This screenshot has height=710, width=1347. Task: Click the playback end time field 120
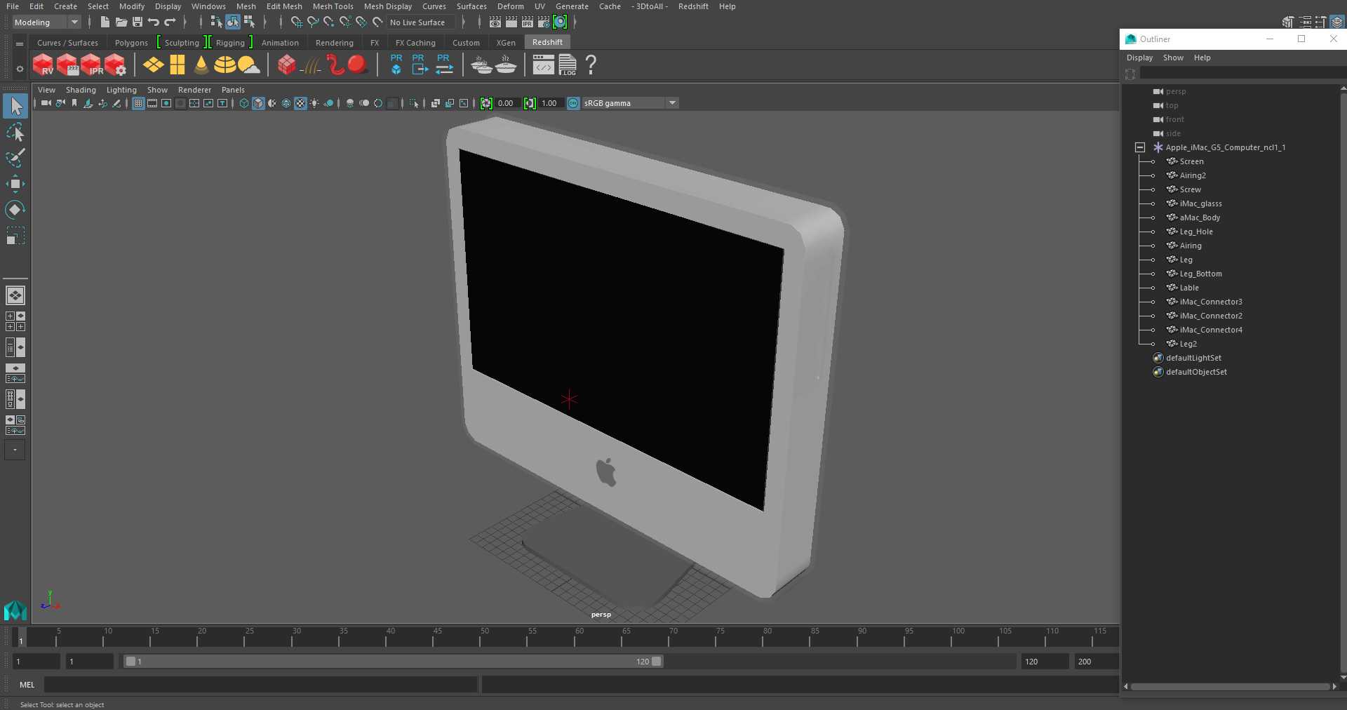pos(1045,662)
